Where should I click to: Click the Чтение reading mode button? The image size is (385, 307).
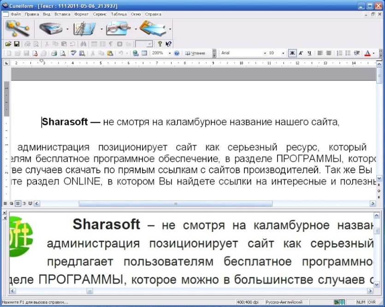[x=195, y=53]
